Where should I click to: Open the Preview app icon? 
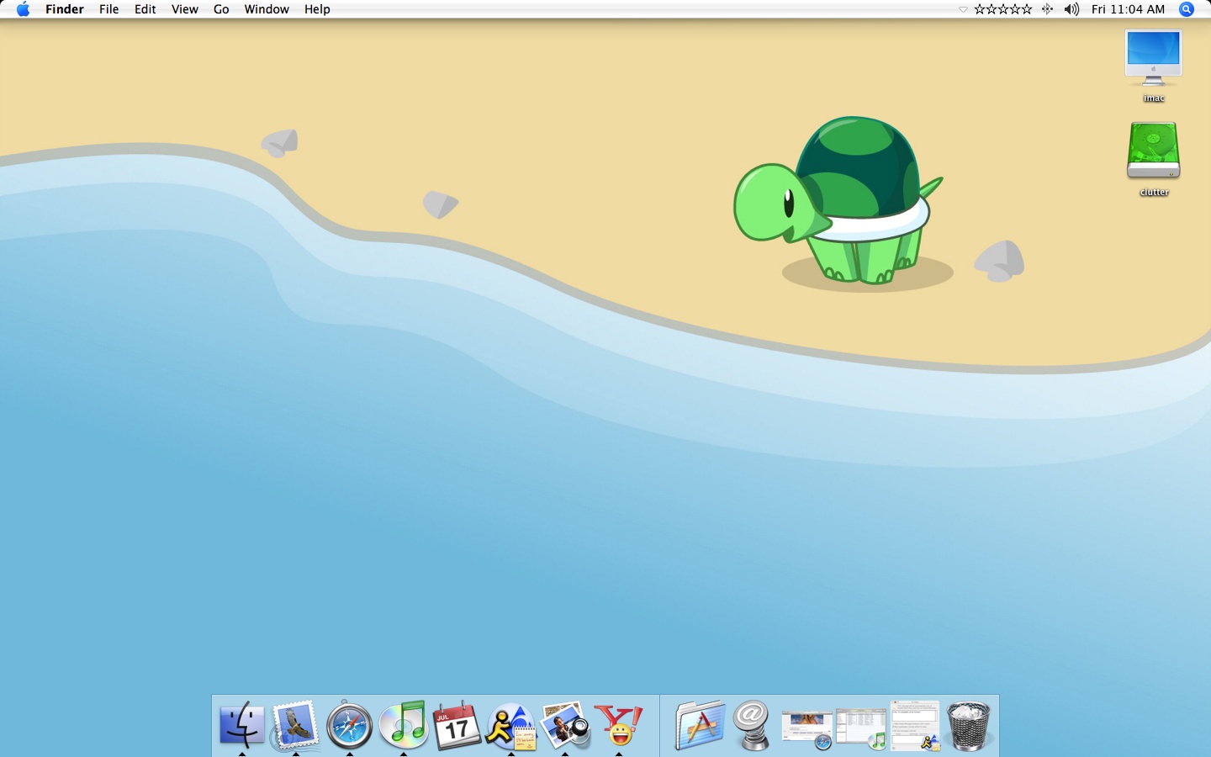coord(564,725)
